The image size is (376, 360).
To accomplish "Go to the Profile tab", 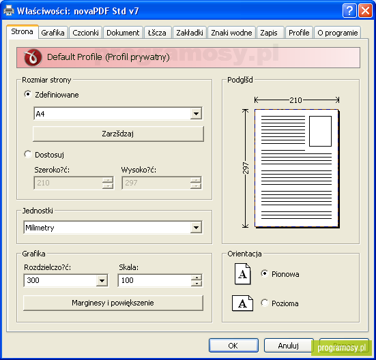I will (x=299, y=33).
